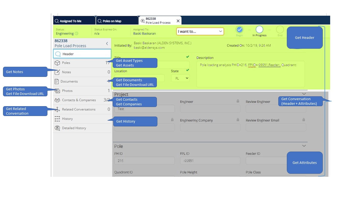Click the Review Engineer Email field

pos(276,127)
